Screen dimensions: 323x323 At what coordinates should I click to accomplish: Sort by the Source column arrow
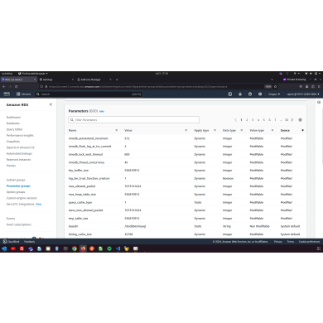(302, 130)
